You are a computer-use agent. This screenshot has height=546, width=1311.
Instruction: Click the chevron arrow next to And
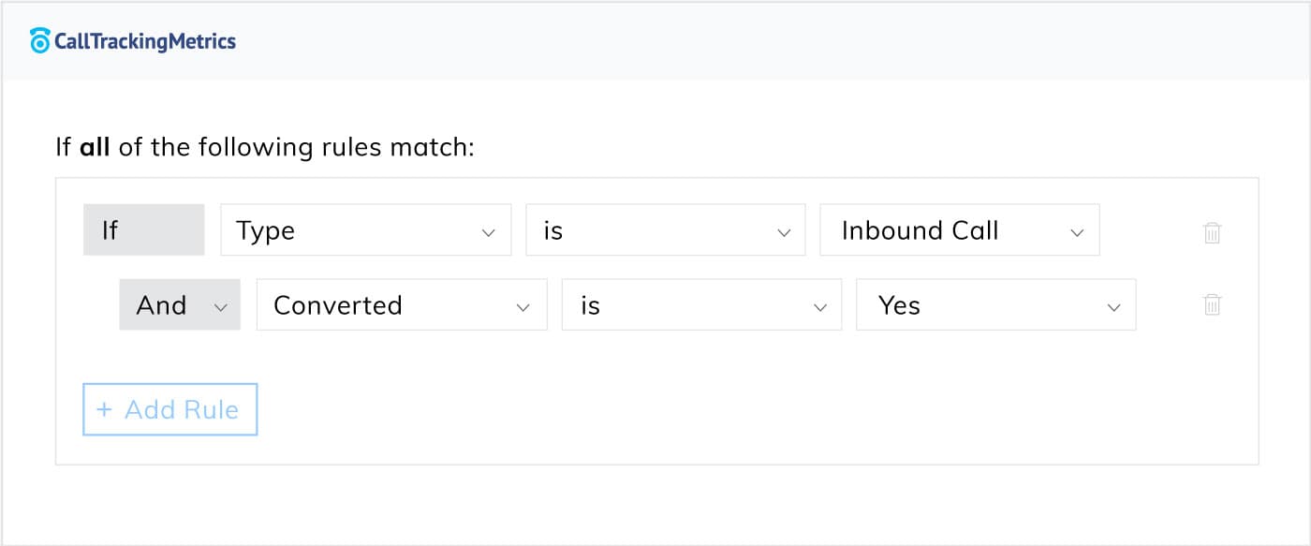[x=221, y=306]
